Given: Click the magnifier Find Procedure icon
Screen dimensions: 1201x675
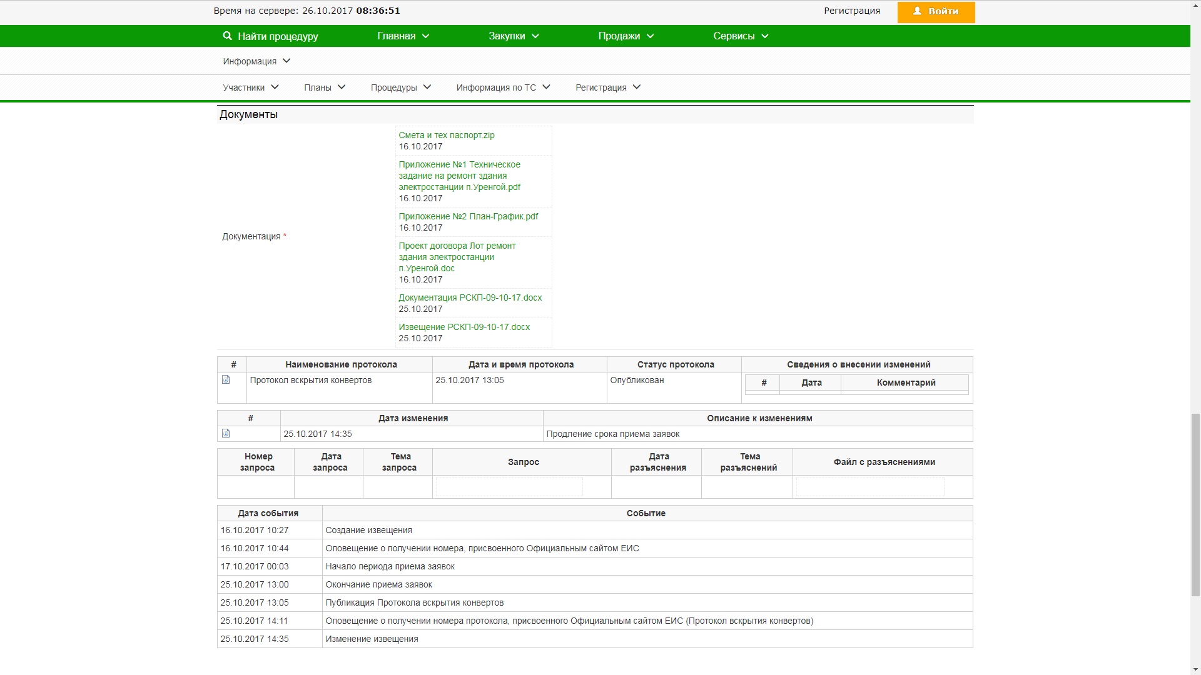Looking at the screenshot, I should 227,36.
